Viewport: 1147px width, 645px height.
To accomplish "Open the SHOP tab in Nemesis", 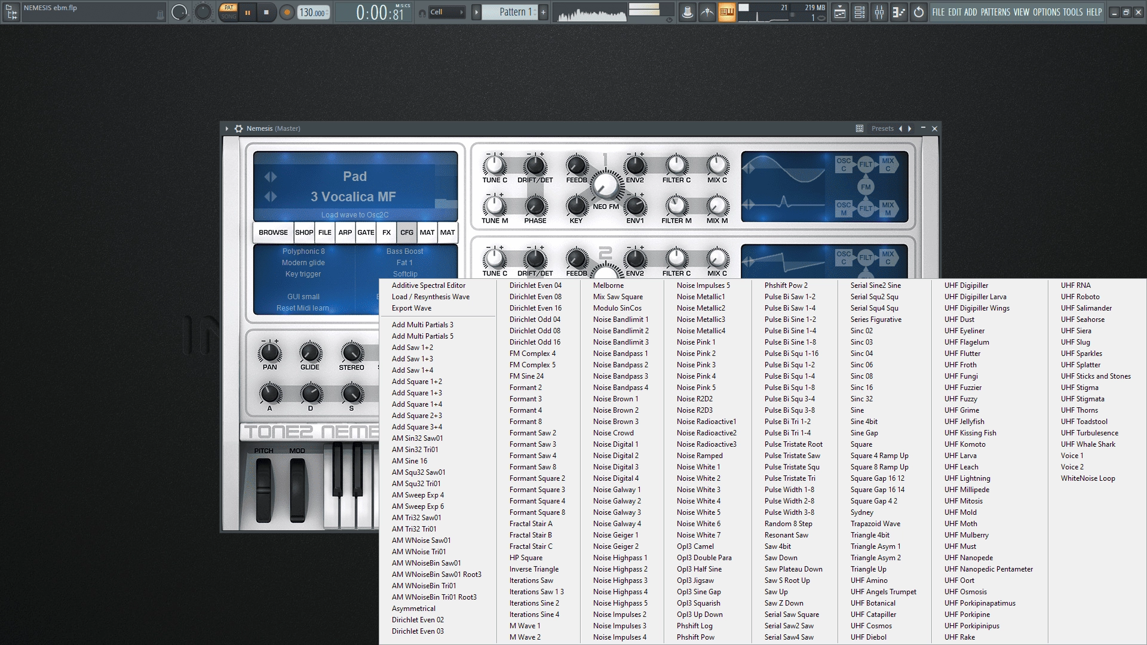I will [304, 232].
